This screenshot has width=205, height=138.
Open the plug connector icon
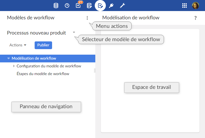[x=111, y=6]
